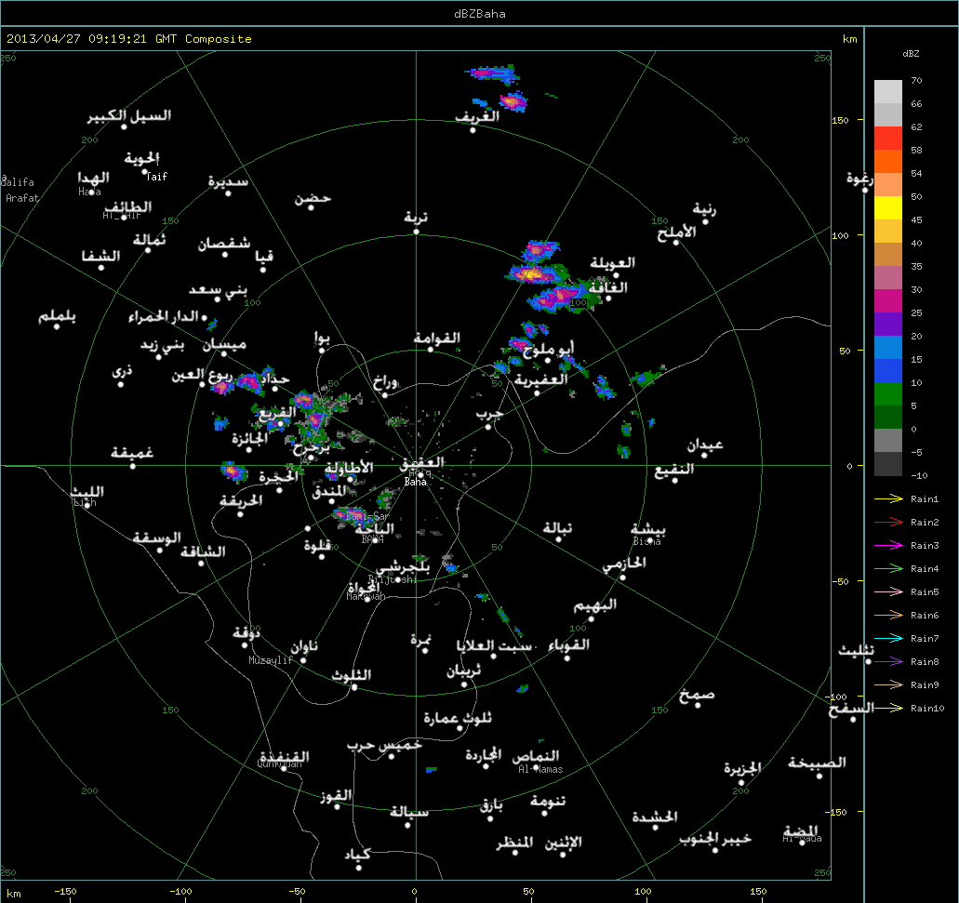Click the red swatch in the dBZ legend
Viewport: 959px width, 903px height.
888,139
